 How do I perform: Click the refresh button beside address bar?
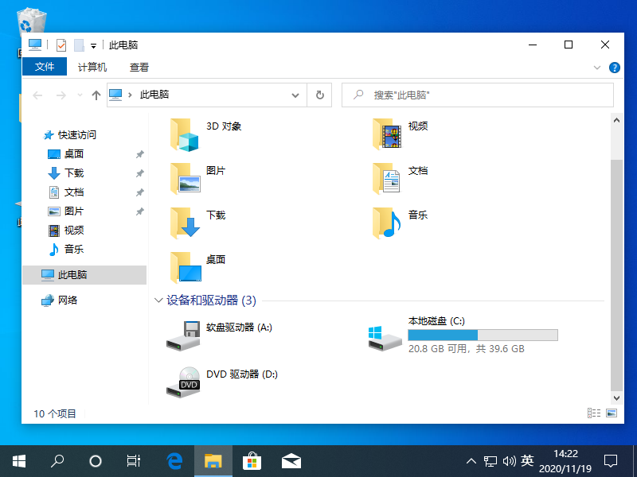pos(320,95)
